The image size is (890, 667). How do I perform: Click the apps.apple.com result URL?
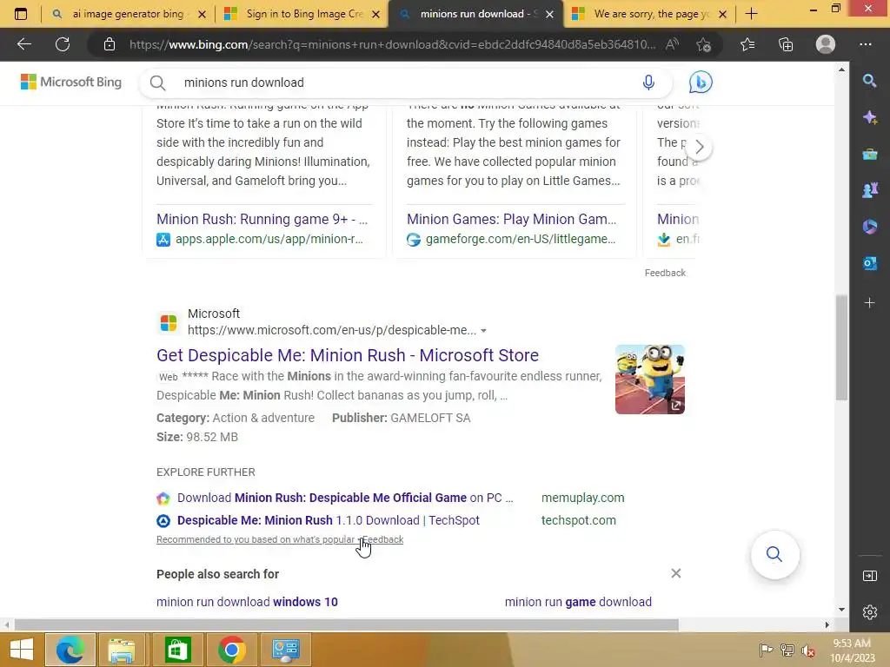click(269, 240)
